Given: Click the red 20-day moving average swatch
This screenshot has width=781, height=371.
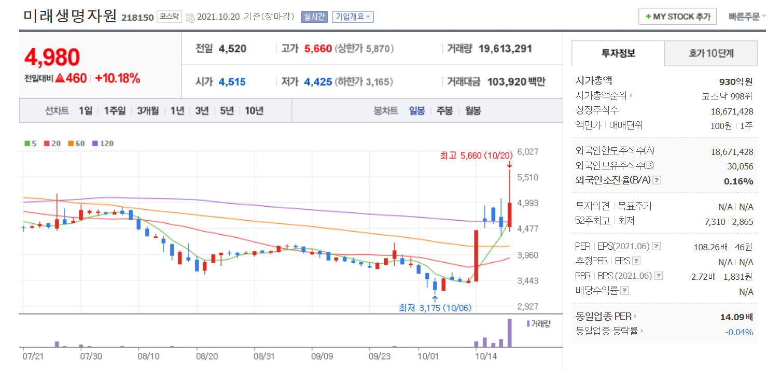Looking at the screenshot, I should [x=47, y=144].
